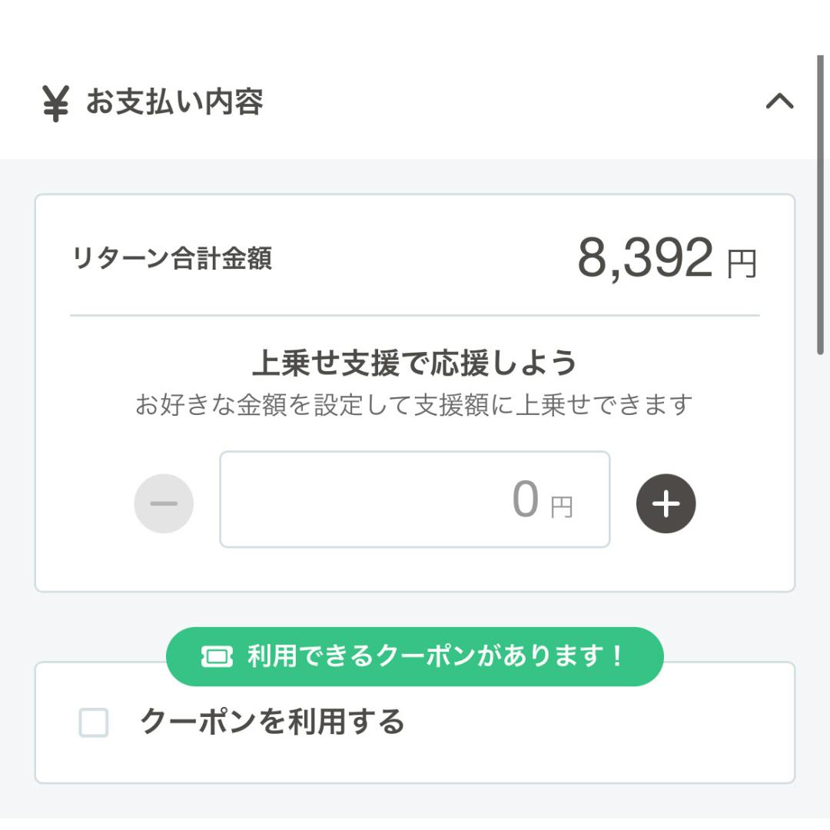This screenshot has width=830, height=830.
Task: Click the ticket icon in the green coupon banner
Action: click(x=217, y=656)
